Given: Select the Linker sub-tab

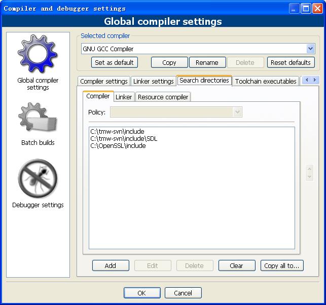Looking at the screenshot, I should click(124, 97).
